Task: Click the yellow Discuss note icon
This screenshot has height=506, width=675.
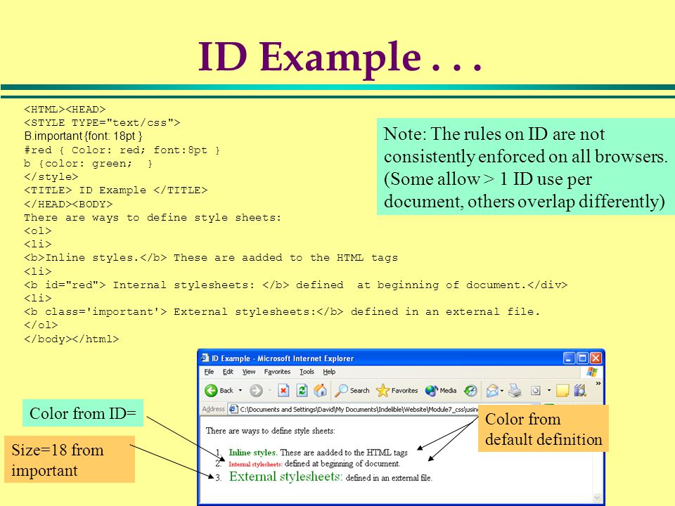Action: 562,390
